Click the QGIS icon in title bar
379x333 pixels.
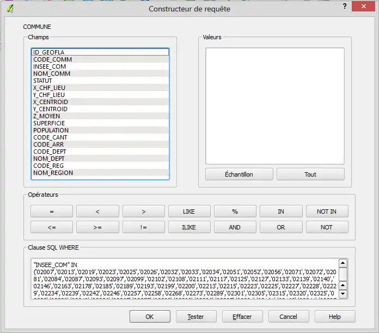[10, 8]
